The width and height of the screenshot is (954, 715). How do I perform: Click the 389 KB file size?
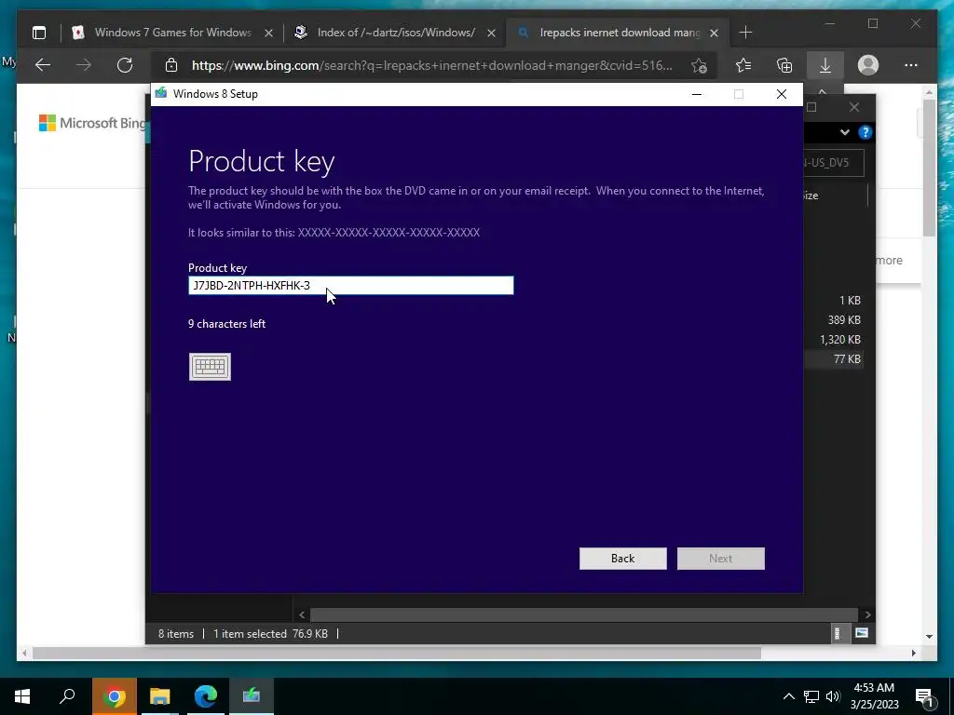pyautogui.click(x=844, y=320)
